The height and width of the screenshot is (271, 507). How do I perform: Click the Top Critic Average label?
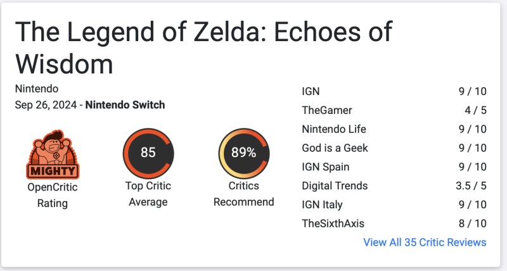(148, 194)
